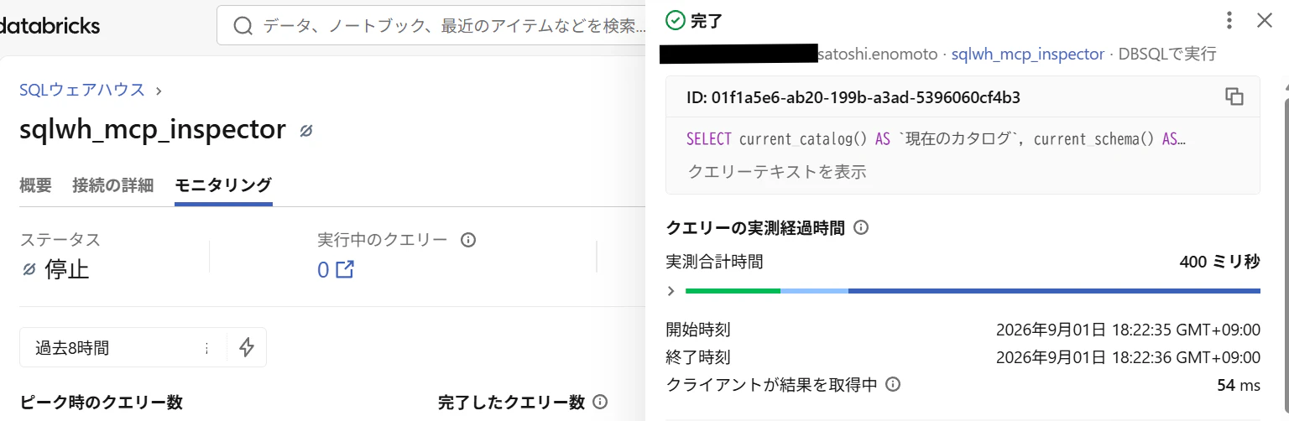Click the info icon next to クエリーの実測経過時間
Viewport: 1289px width, 421px height.
coord(860,227)
